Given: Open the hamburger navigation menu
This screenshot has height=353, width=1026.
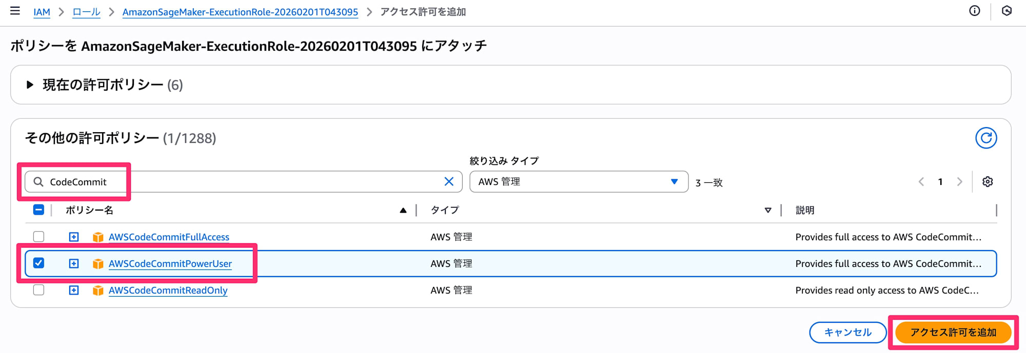Looking at the screenshot, I should click(x=15, y=11).
